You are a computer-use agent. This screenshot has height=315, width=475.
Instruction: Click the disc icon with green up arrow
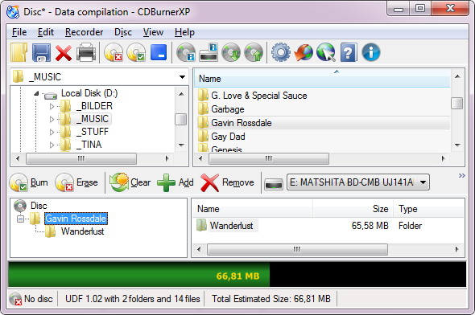(254, 52)
